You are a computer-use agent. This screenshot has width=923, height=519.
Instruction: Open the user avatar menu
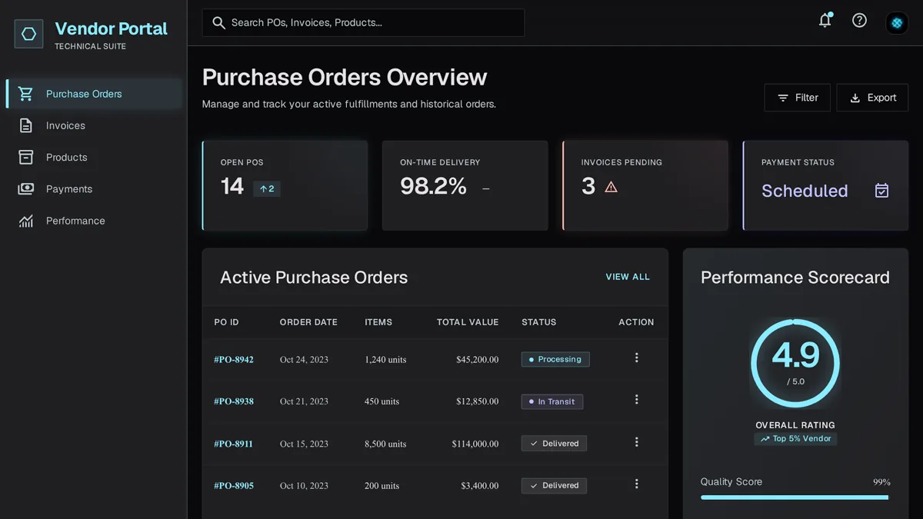pyautogui.click(x=897, y=23)
